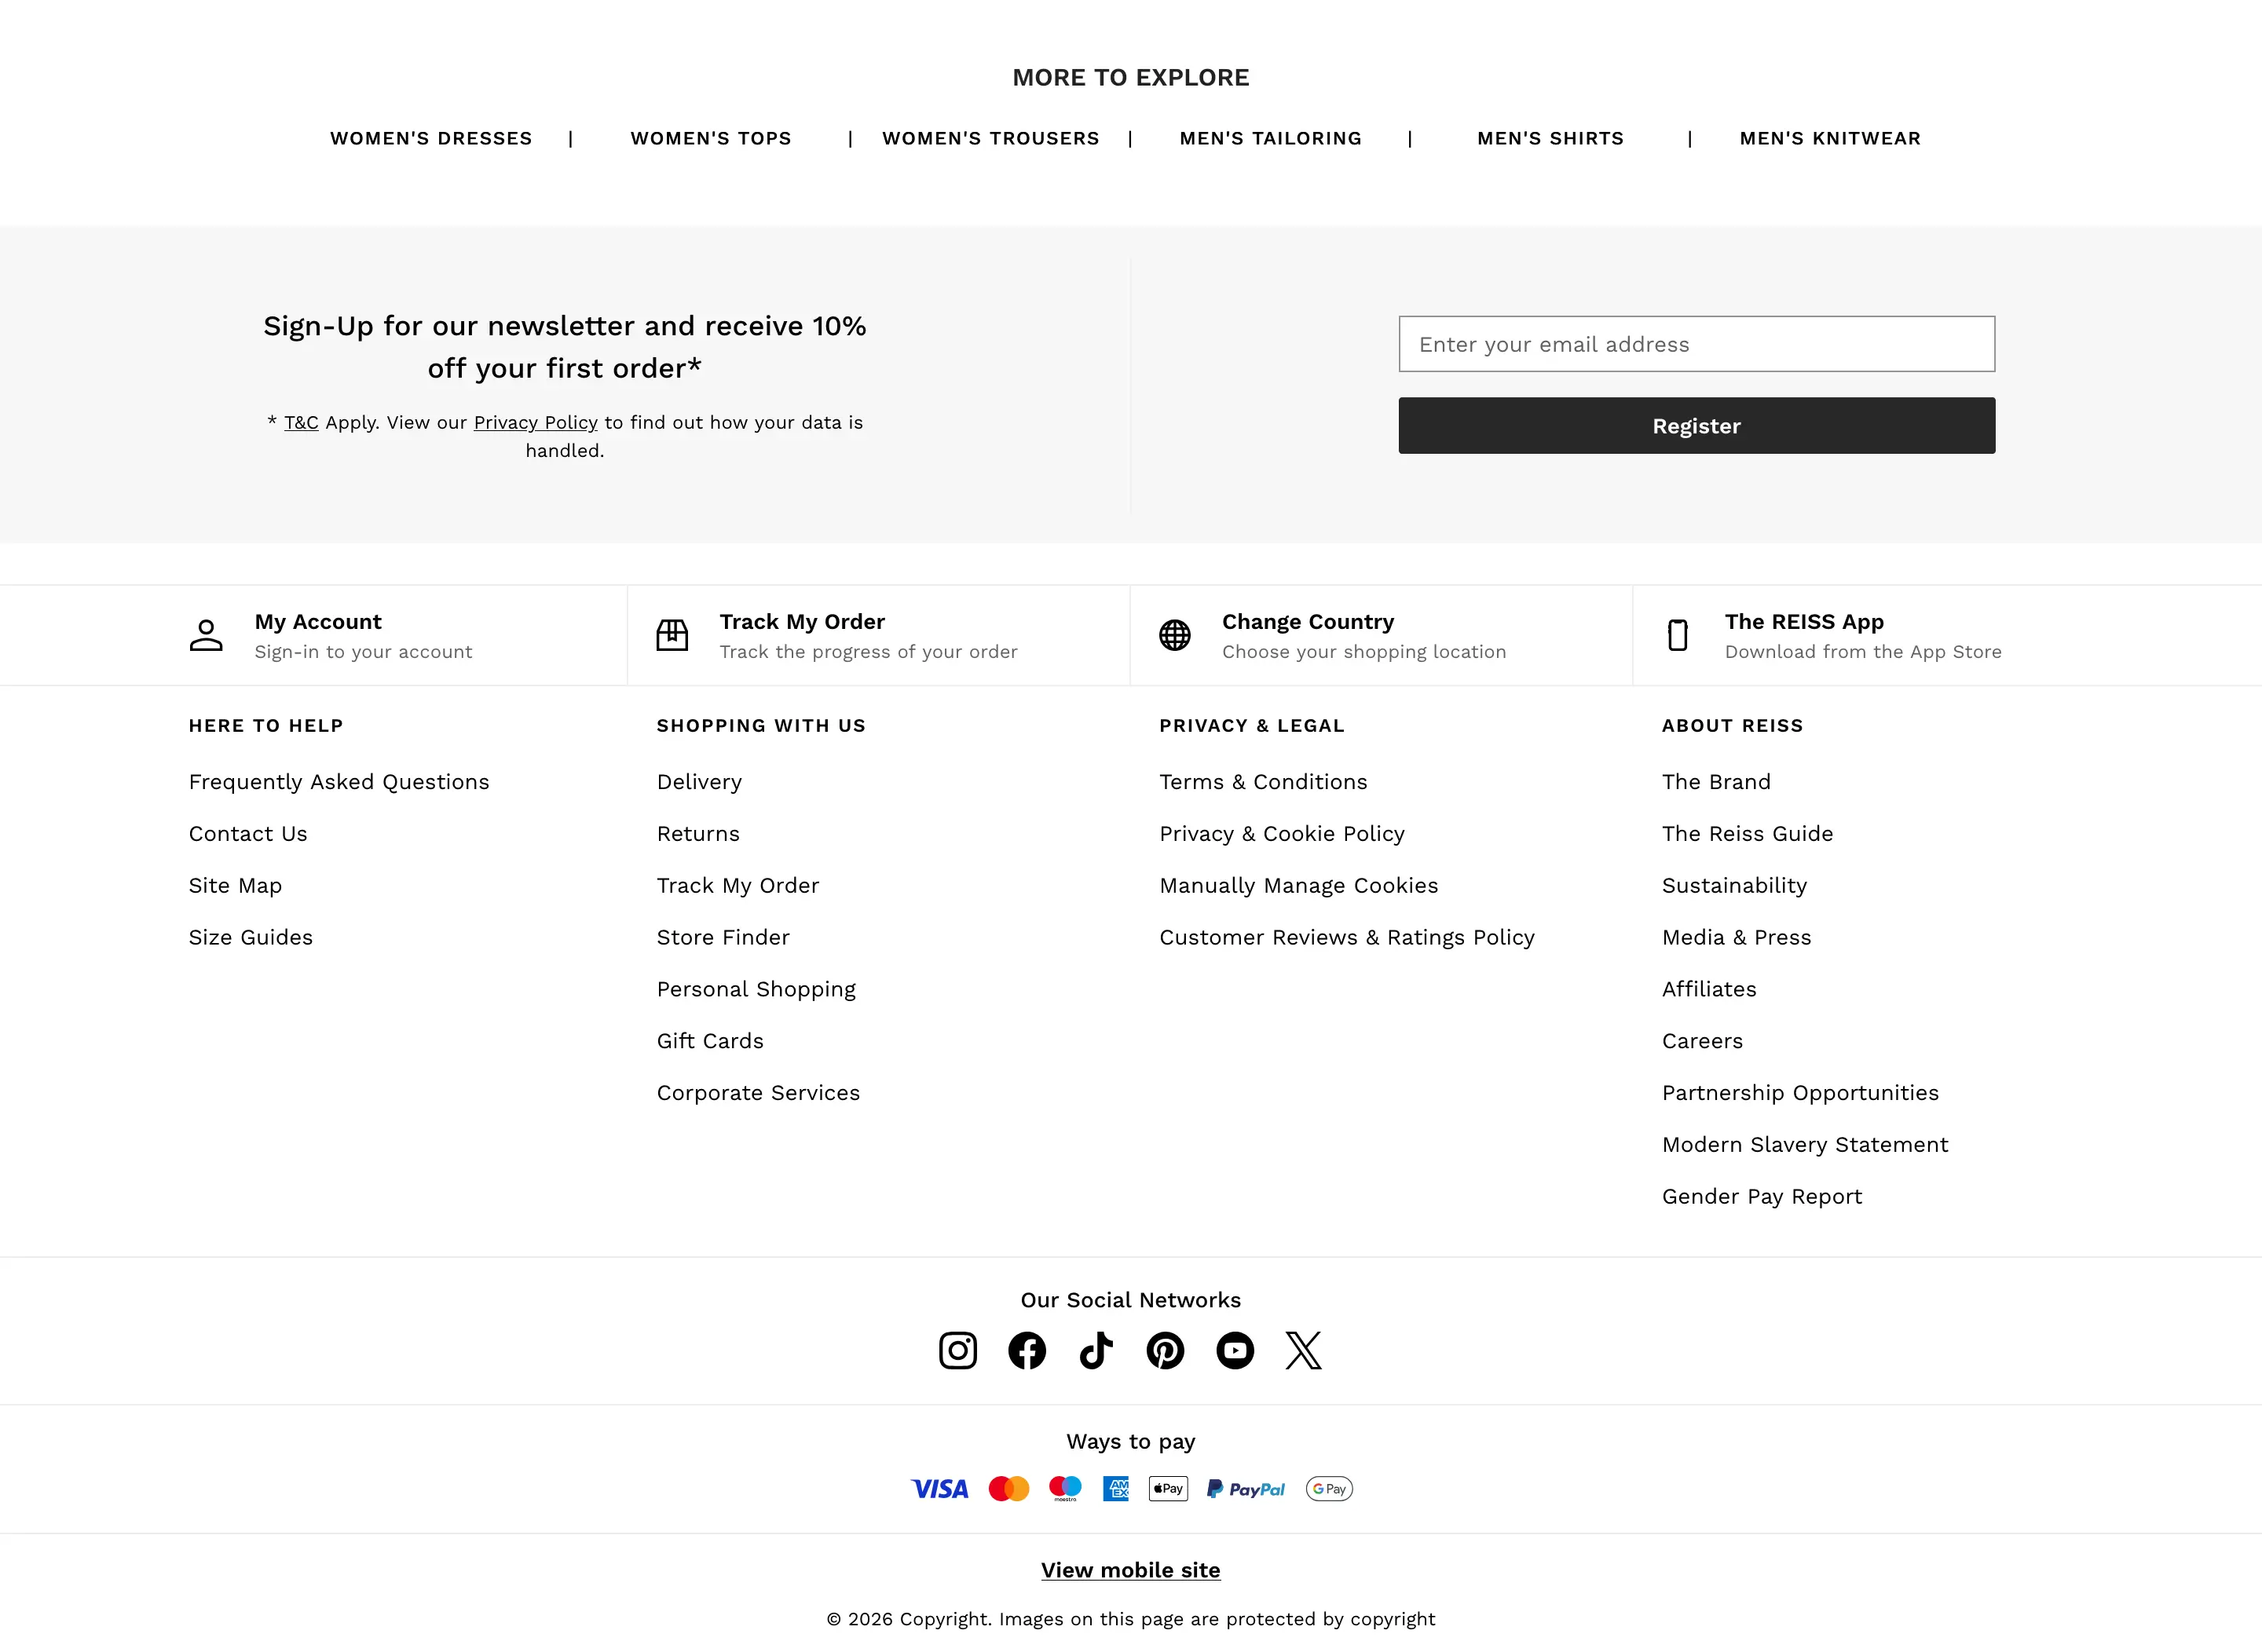The width and height of the screenshot is (2262, 1652).
Task: Focus the email address input field
Action: click(x=1696, y=344)
